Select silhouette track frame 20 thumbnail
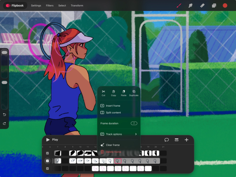Image resolution: width=236 pixels, height=177 pixels. coord(156,153)
